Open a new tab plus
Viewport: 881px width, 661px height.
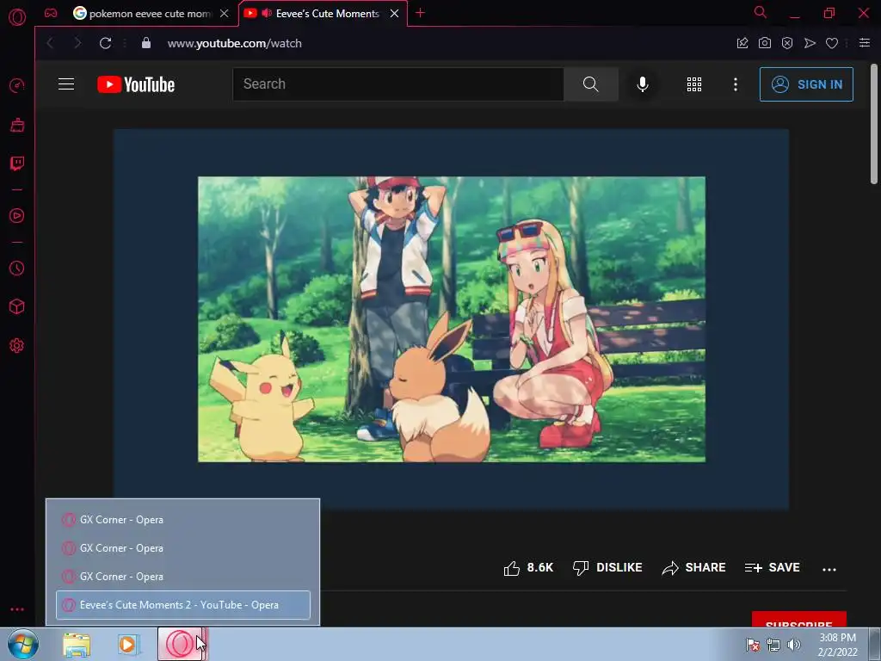(x=420, y=13)
